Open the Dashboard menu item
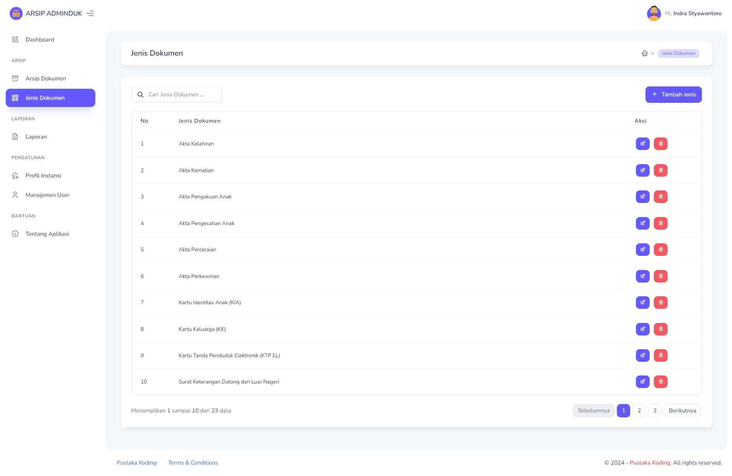The image size is (732, 476). (50, 40)
